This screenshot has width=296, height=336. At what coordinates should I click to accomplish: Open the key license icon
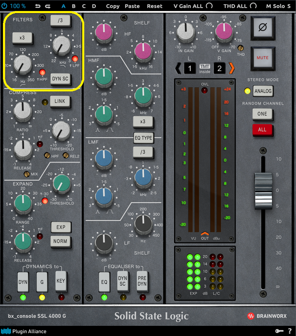[x=279, y=331]
